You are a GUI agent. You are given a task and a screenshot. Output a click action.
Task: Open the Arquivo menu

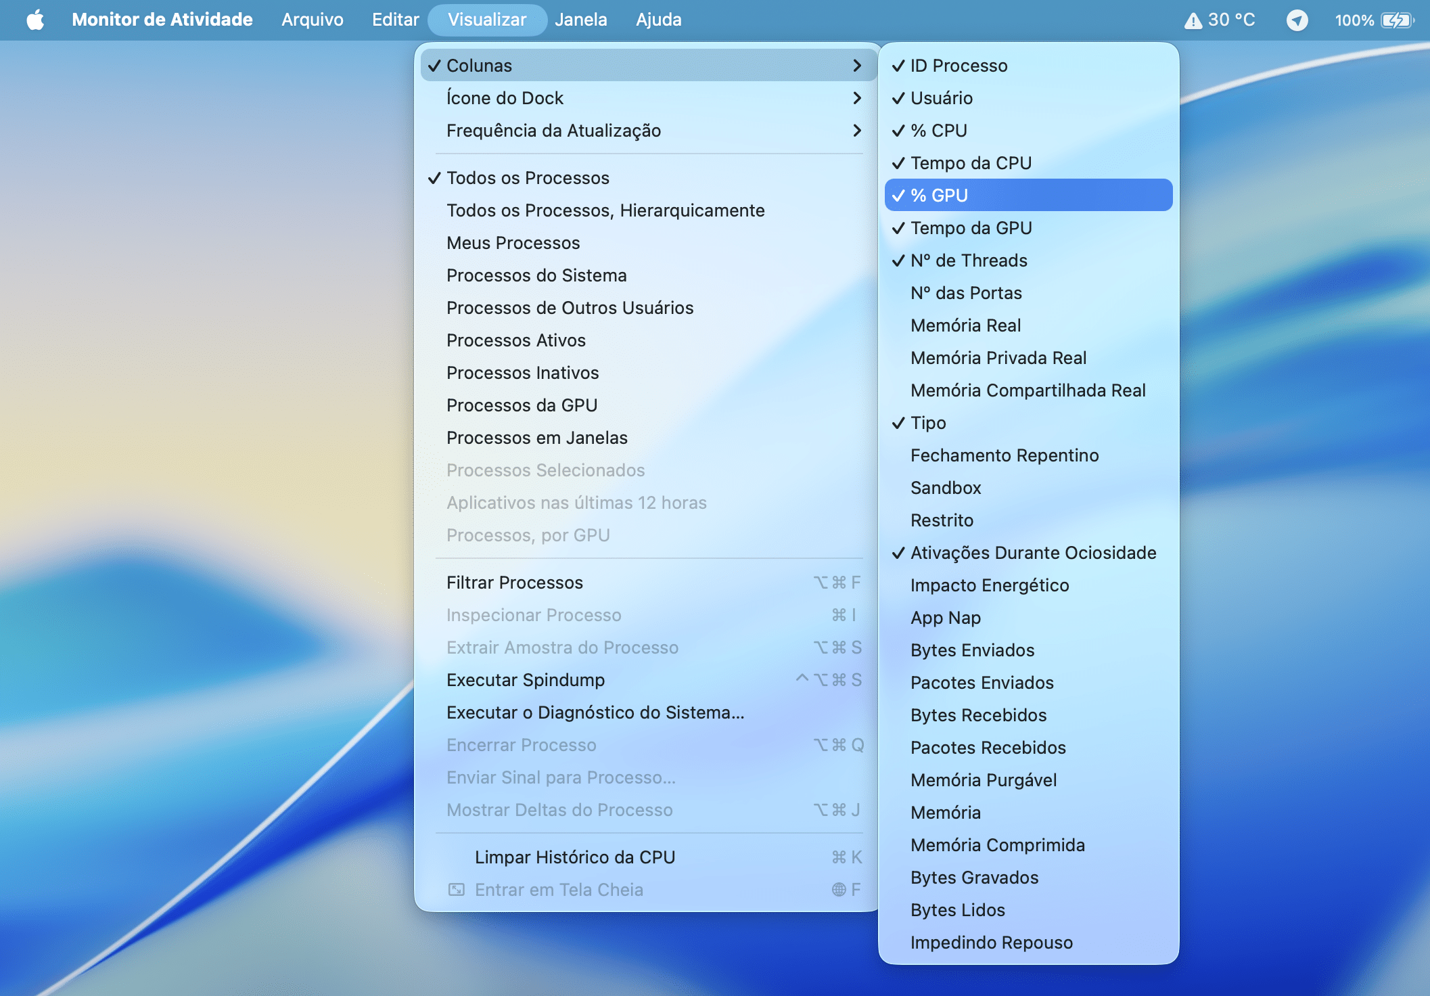312,20
